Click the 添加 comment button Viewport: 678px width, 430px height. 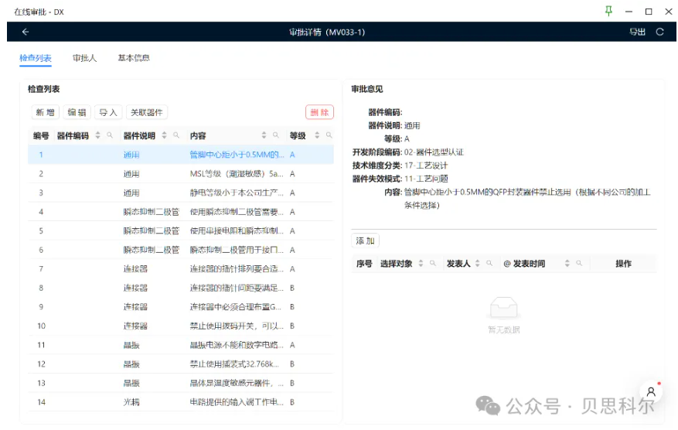[365, 241]
